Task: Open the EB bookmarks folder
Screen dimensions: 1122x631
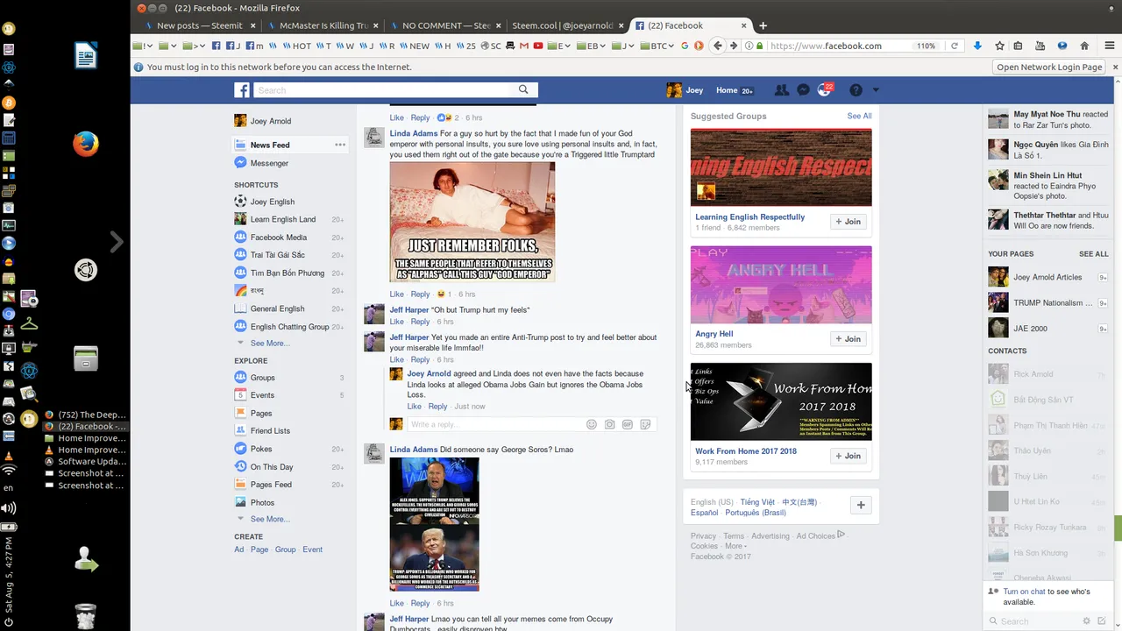Action: click(589, 46)
